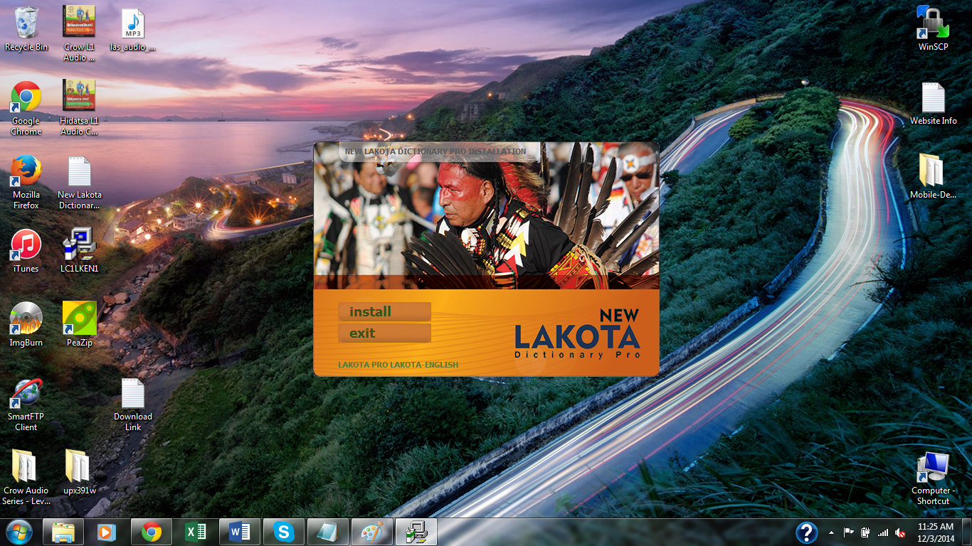This screenshot has height=546, width=972.
Task: Click the Show desktop strip by the clock
Action: (x=967, y=532)
